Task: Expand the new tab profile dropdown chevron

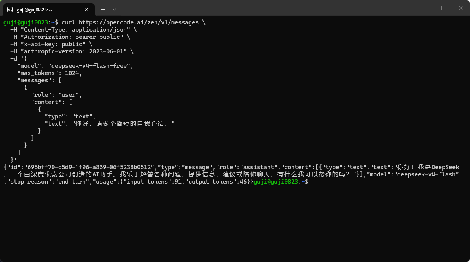Action: [x=114, y=9]
